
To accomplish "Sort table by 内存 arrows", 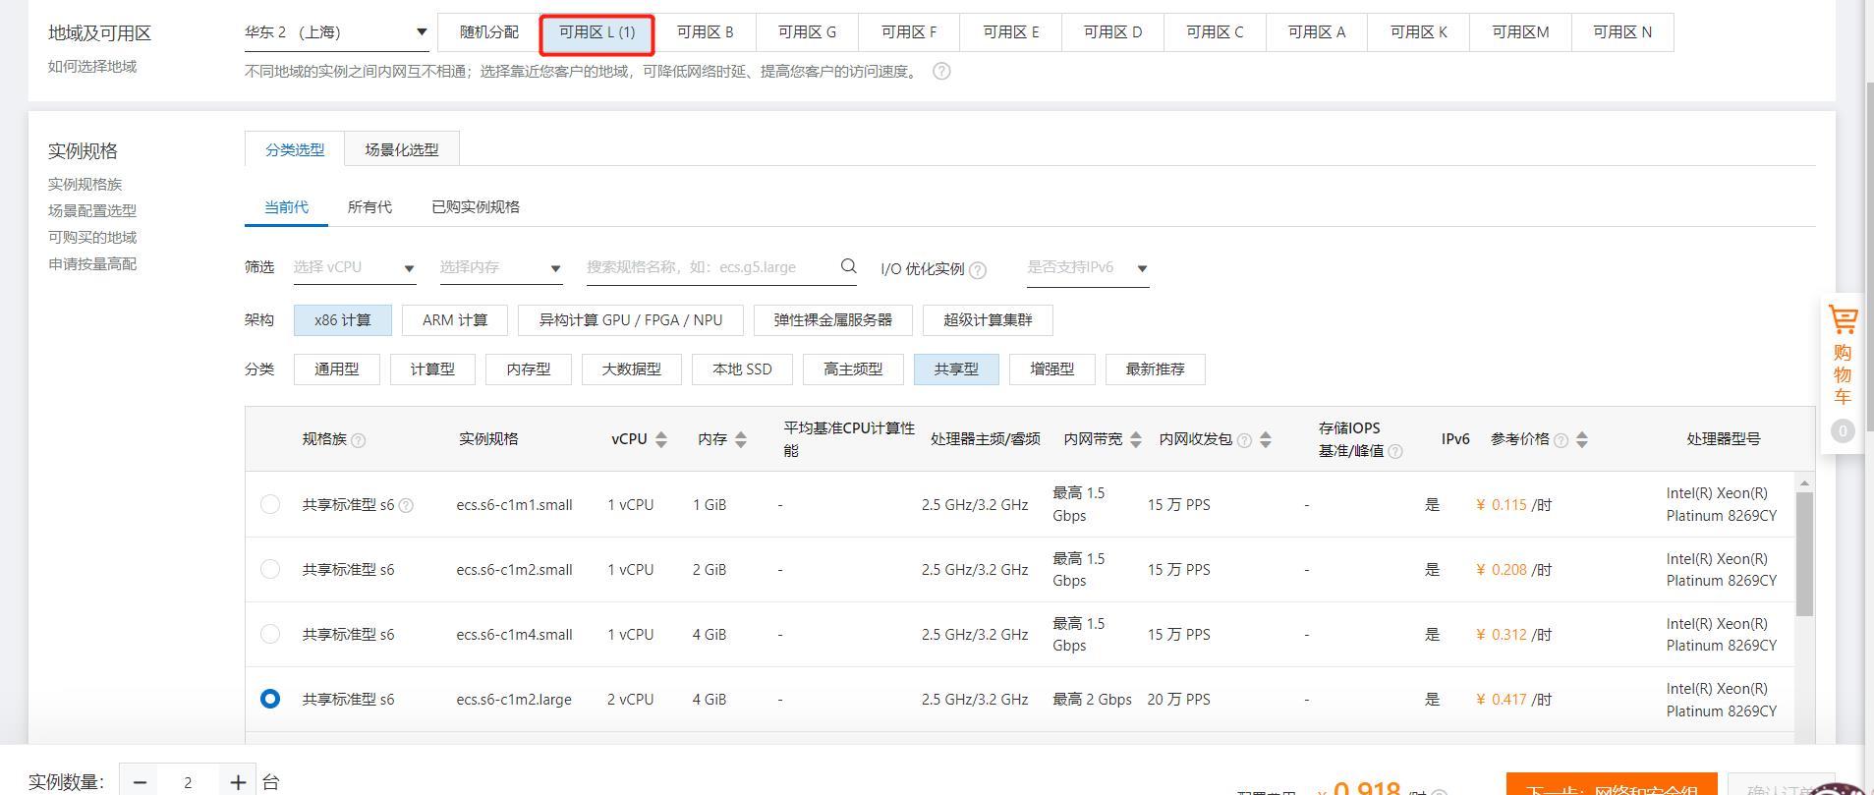I will [741, 440].
